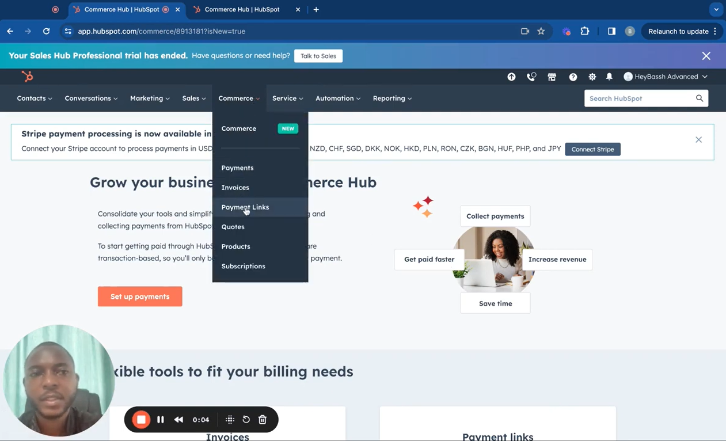Stop the screen recording
The width and height of the screenshot is (726, 441).
141,420
